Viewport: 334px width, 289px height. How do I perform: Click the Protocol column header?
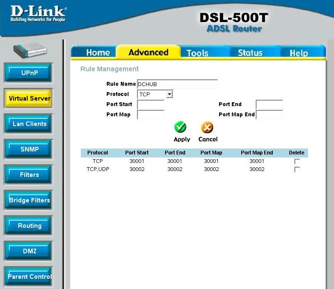(97, 153)
